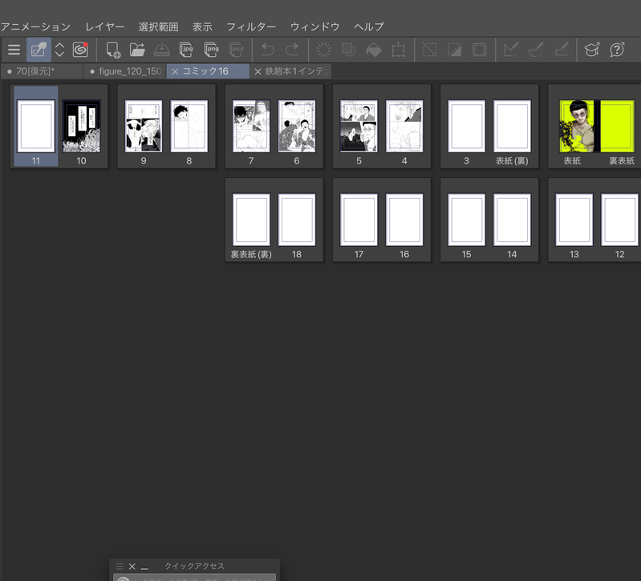The width and height of the screenshot is (641, 581).
Task: Switch to the 鉄趙本1 tab
Action: click(x=290, y=71)
